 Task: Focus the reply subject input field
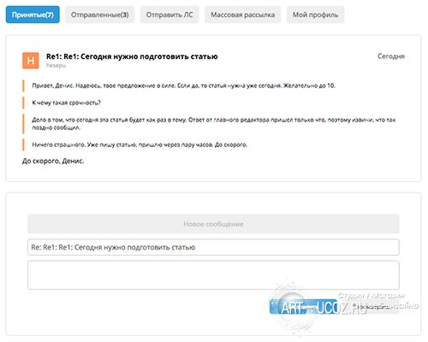(213, 247)
